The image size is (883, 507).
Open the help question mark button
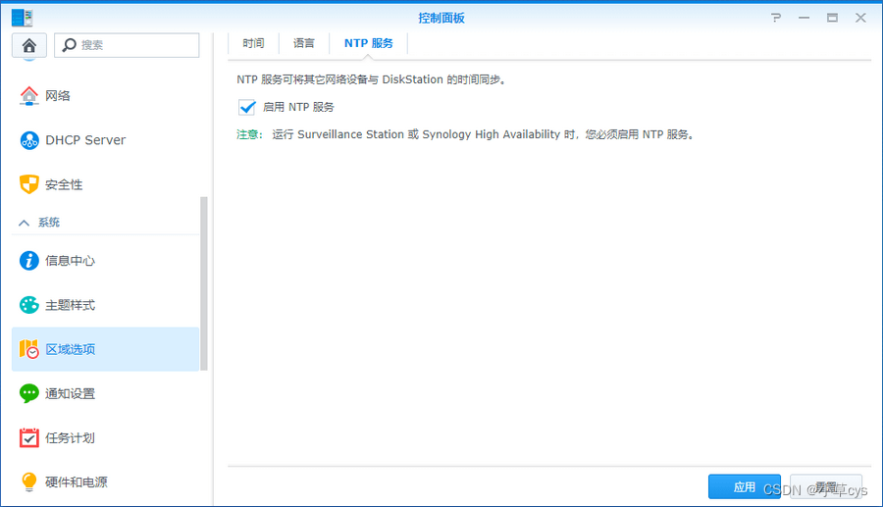pos(776,18)
